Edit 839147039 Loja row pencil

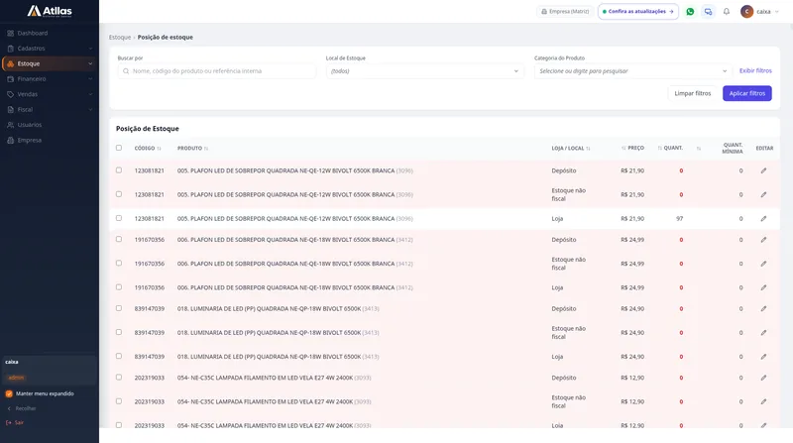click(x=763, y=357)
